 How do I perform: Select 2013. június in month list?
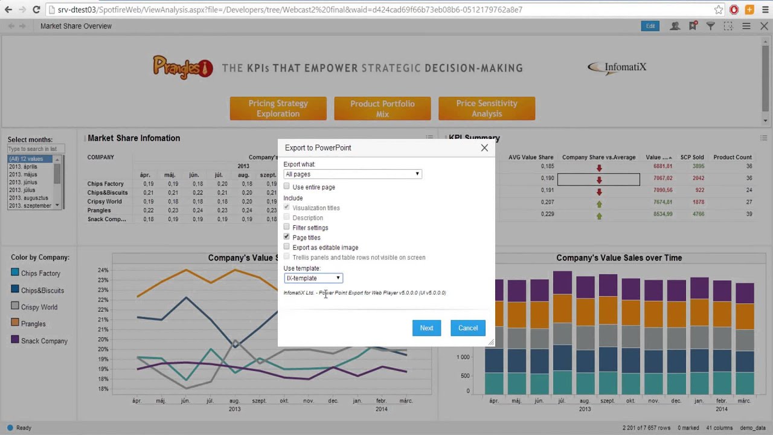(31, 182)
